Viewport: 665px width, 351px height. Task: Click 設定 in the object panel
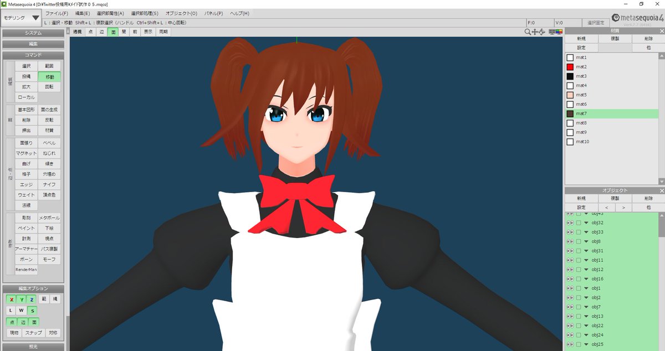click(x=581, y=207)
